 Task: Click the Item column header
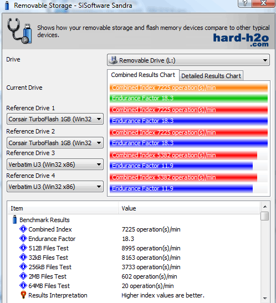point(63,208)
